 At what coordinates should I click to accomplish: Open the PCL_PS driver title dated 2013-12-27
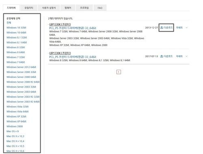pyautogui.click(x=73, y=28)
